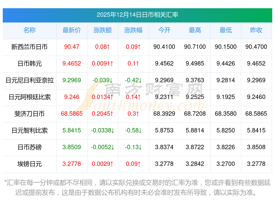The image size is (275, 201).
Task: Select the 日币韩元 row name
Action: tap(29, 64)
